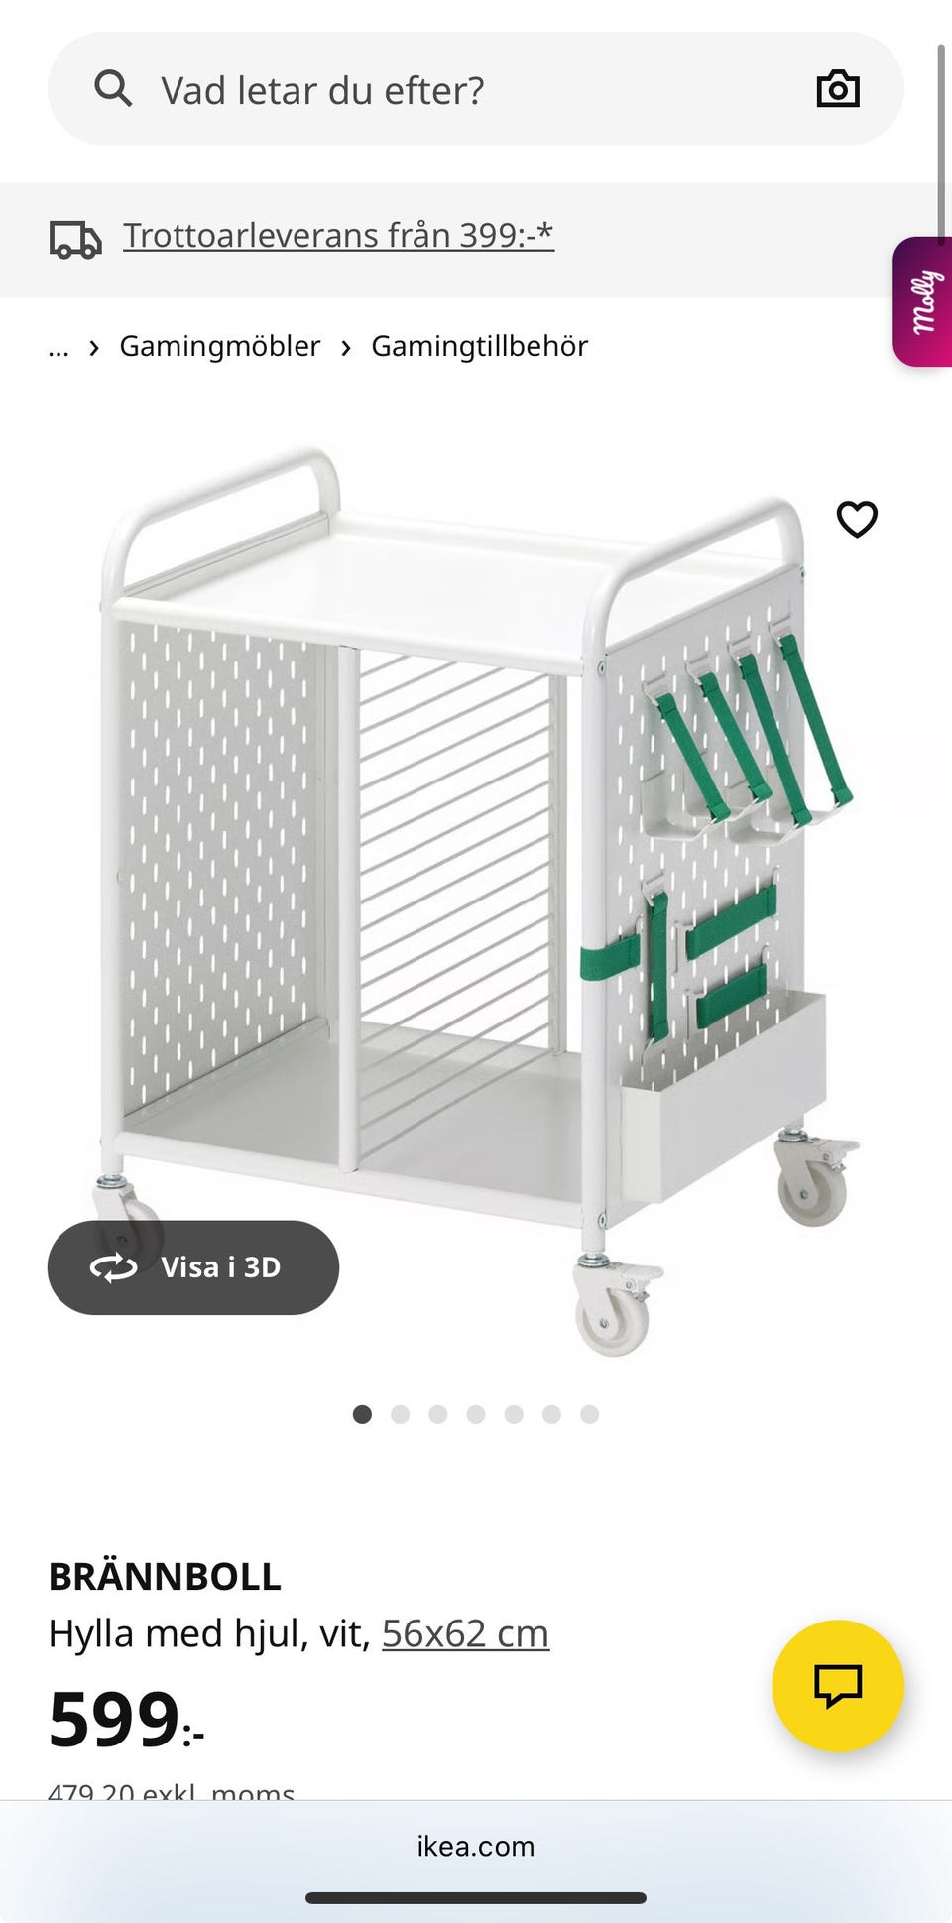Screen dimensions: 952x1923
Task: Select the last image carousel dot
Action: point(589,1414)
